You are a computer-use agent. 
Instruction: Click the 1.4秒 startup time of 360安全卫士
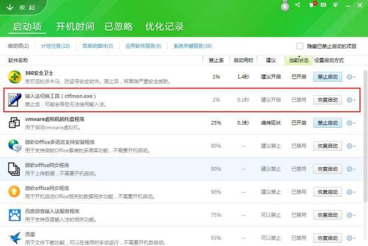click(x=243, y=76)
